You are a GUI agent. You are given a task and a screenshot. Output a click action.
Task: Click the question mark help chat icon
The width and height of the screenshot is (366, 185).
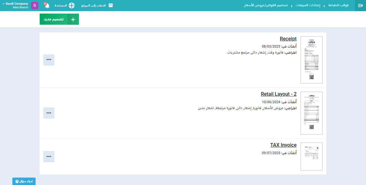(17, 181)
